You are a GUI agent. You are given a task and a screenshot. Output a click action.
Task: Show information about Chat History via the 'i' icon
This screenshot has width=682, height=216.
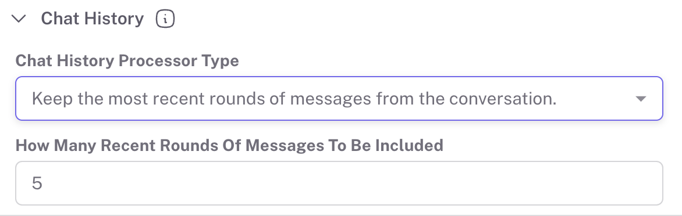(x=165, y=19)
